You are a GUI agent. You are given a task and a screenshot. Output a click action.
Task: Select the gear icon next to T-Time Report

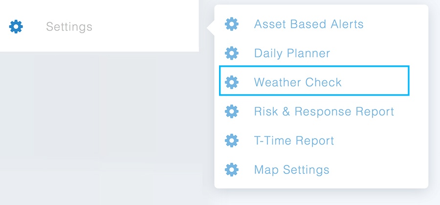point(232,140)
